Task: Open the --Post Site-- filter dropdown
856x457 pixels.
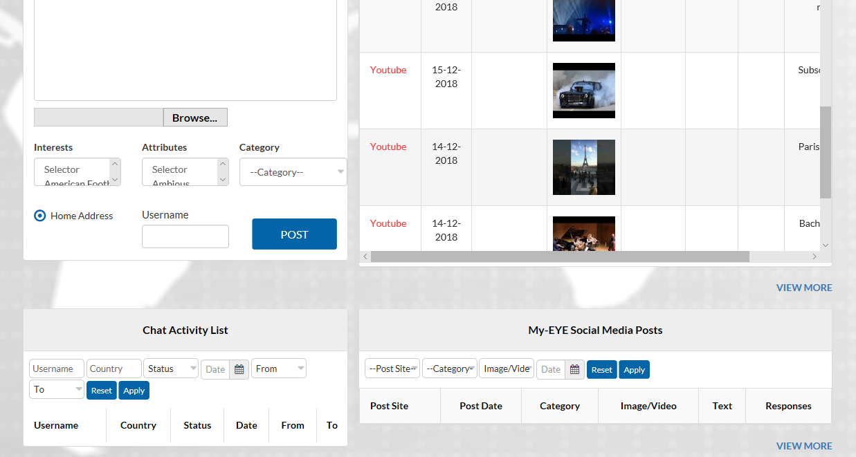Action: (x=392, y=369)
